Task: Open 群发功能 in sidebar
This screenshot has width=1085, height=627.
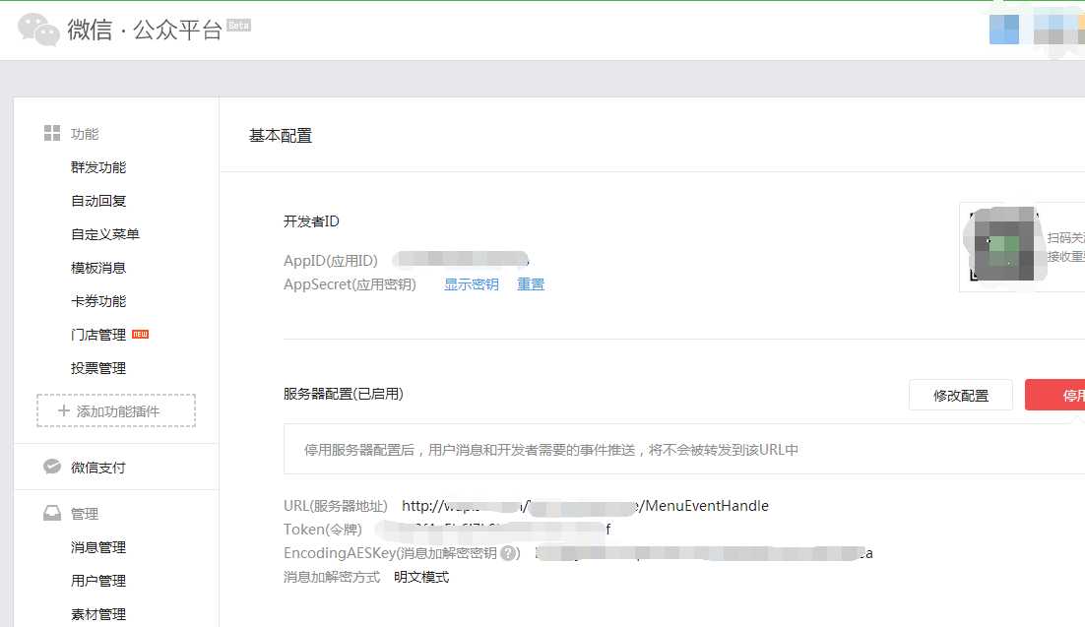Action: tap(98, 167)
